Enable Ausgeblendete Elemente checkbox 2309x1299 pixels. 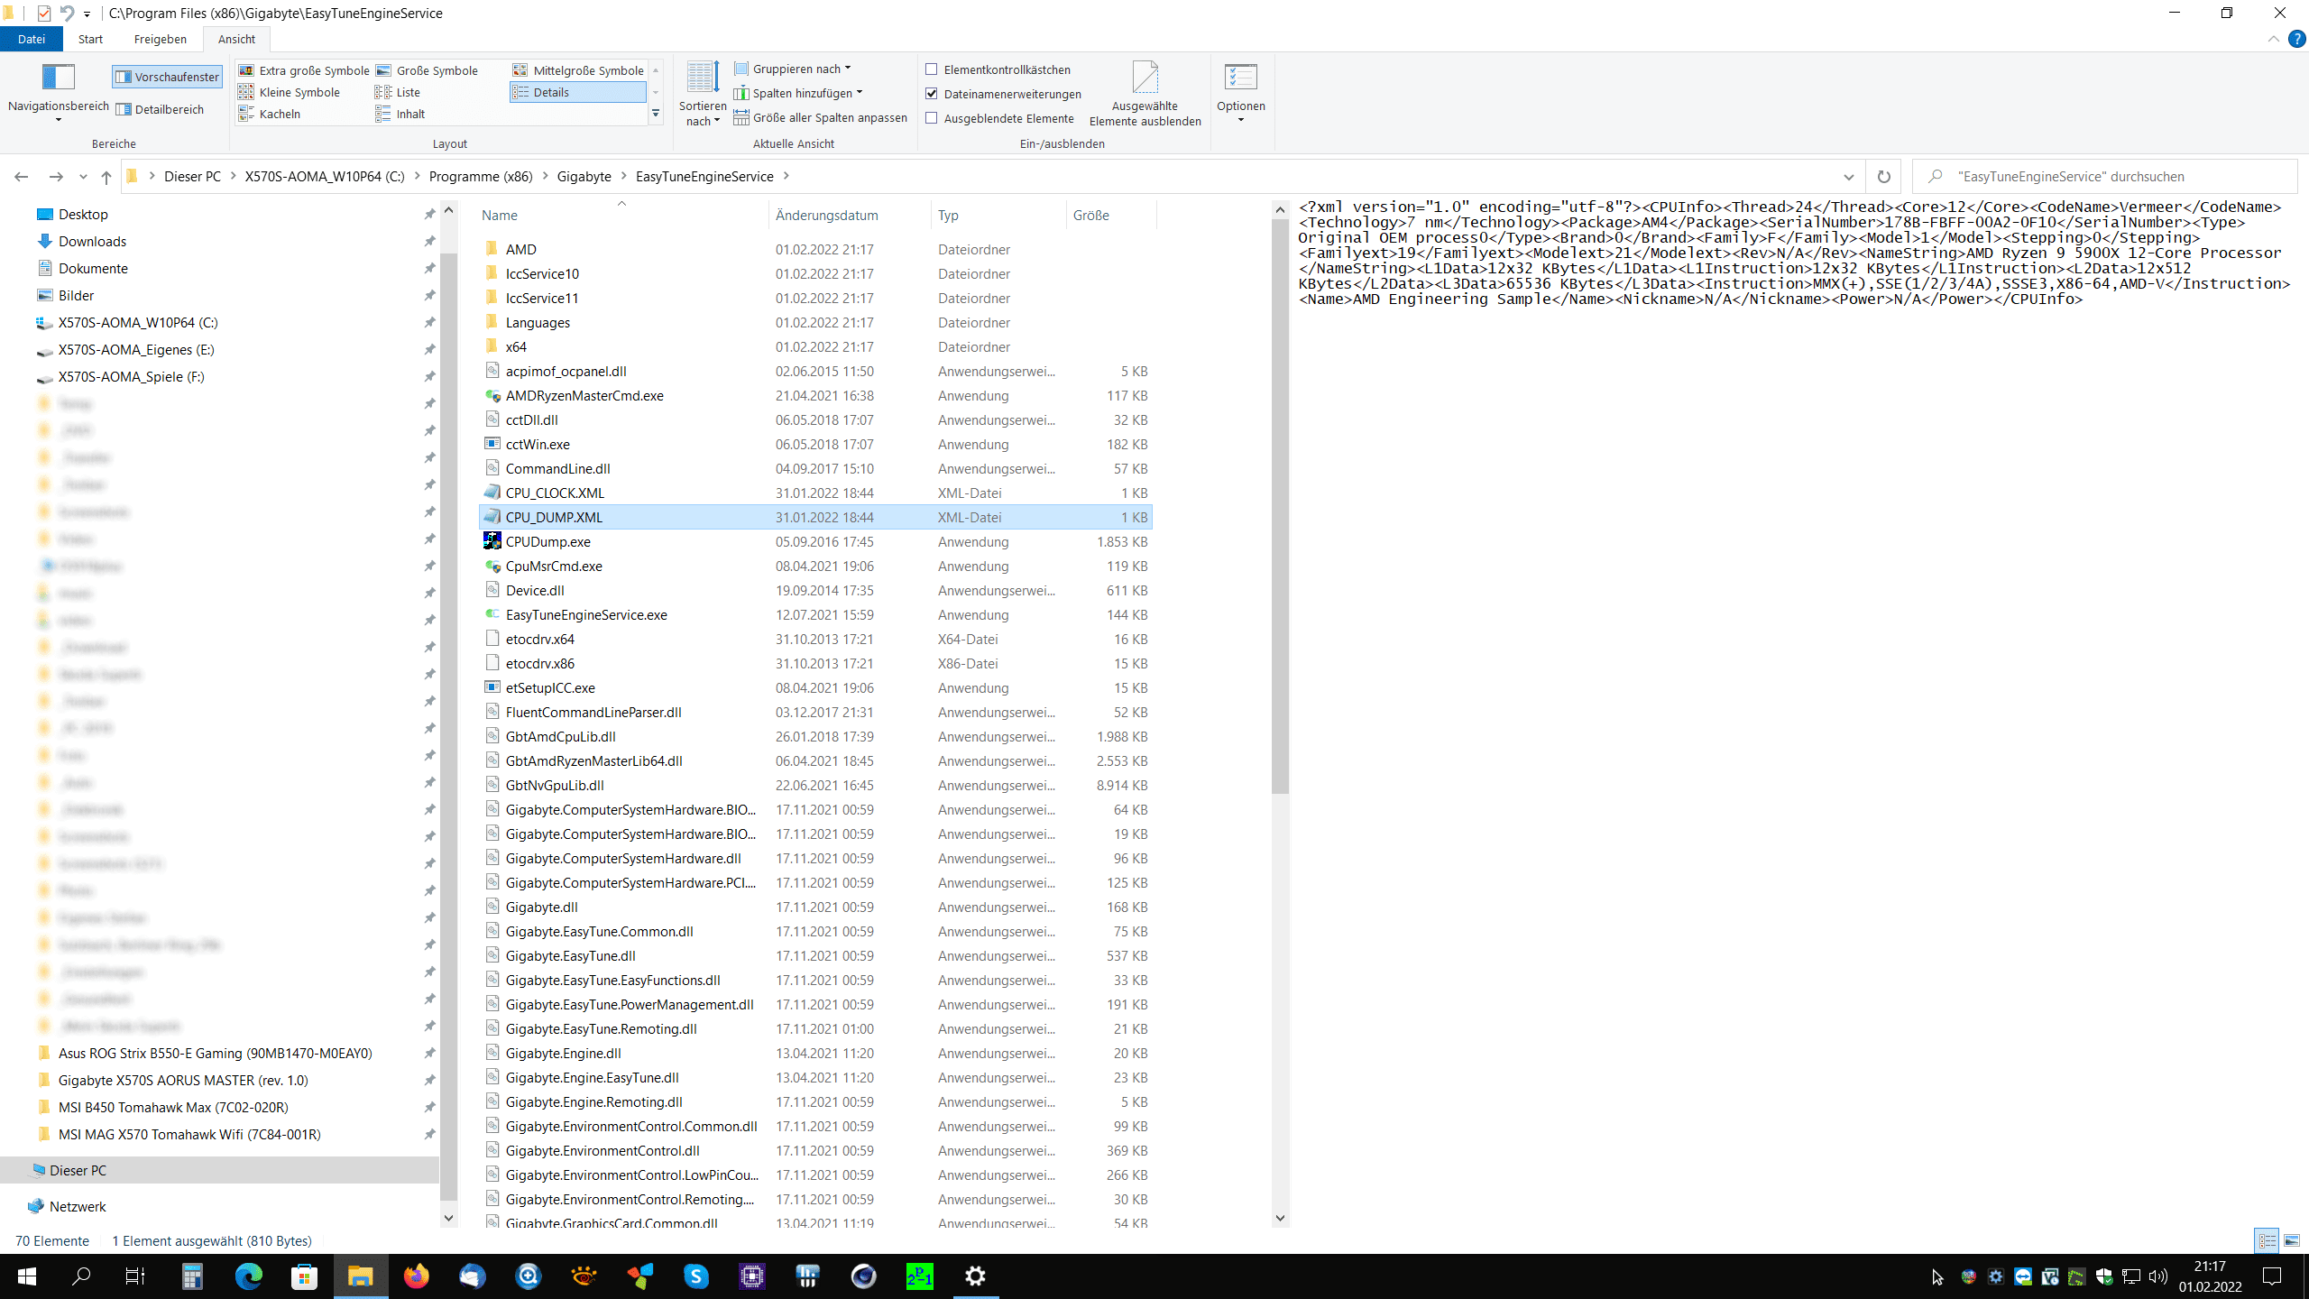[932, 118]
